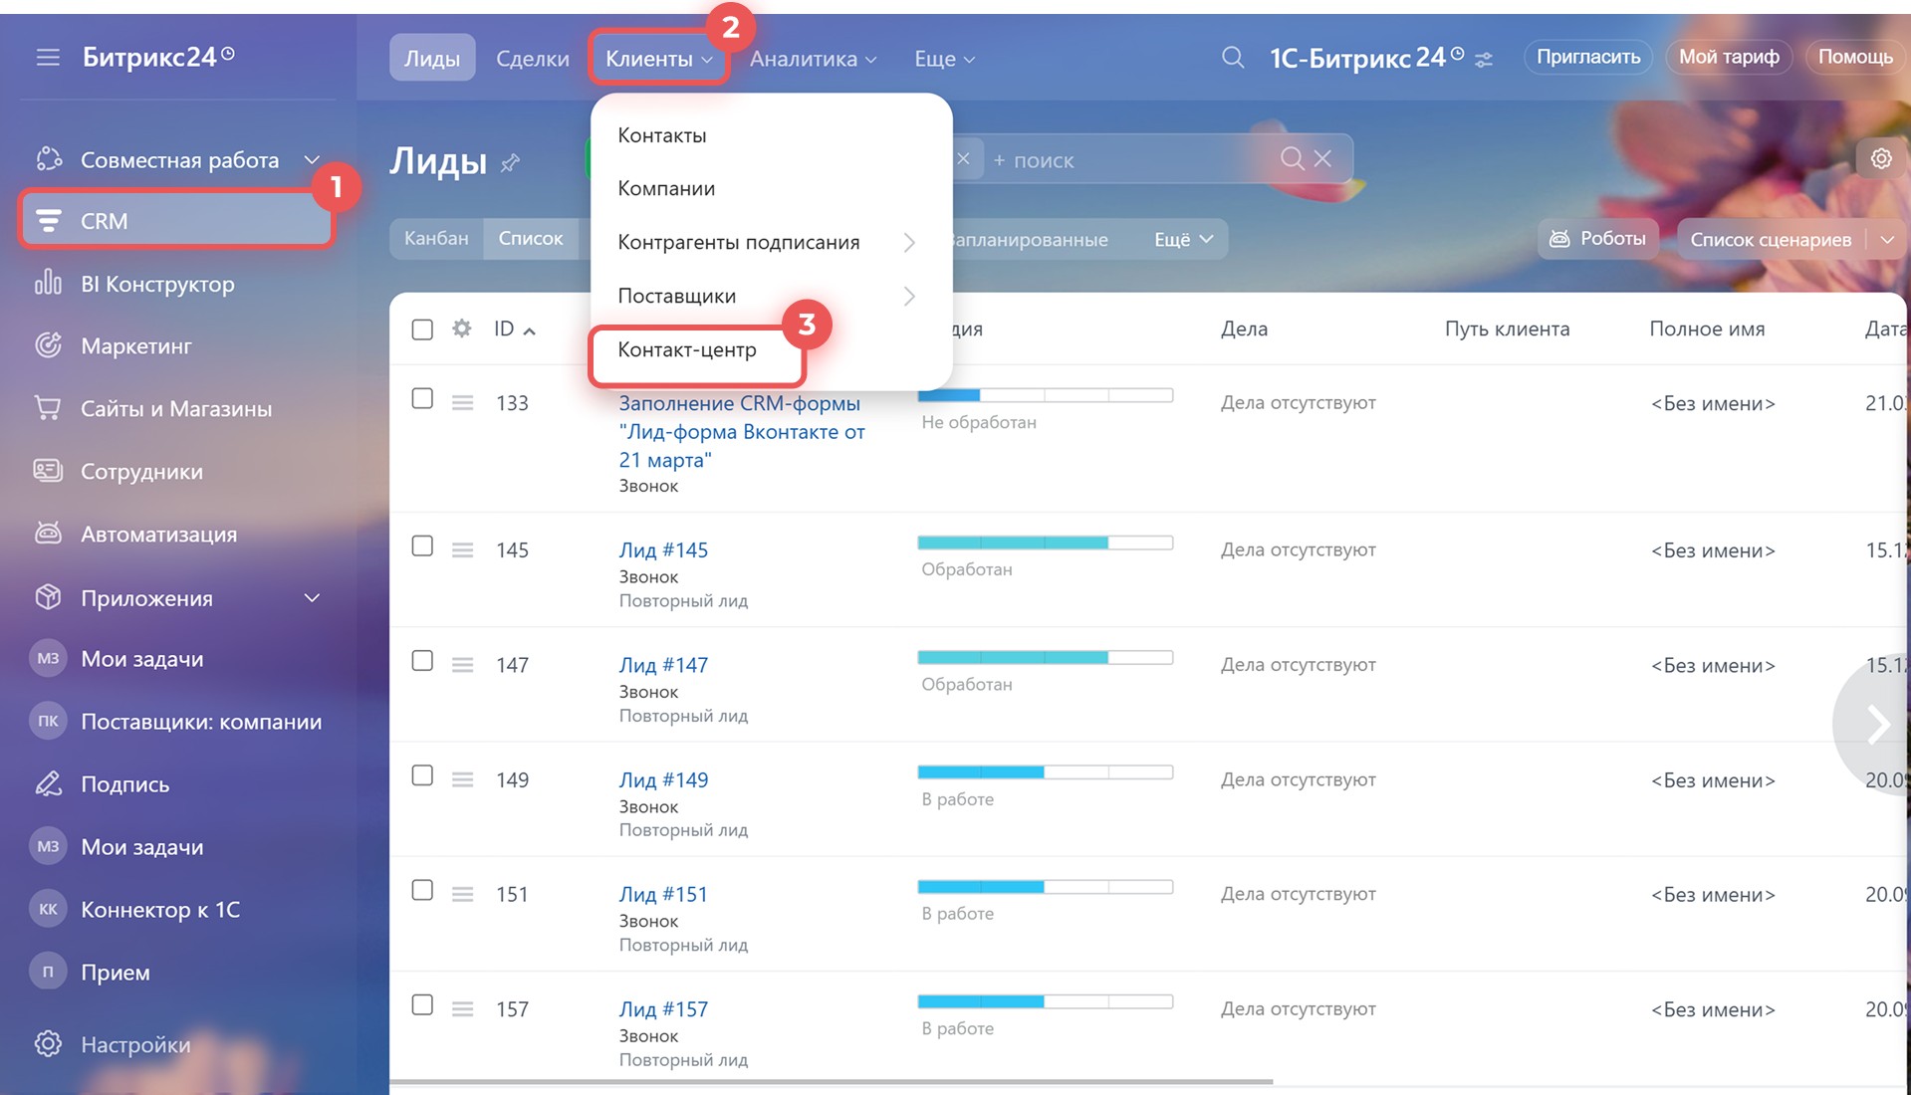Click the Помощь button
This screenshot has width=1911, height=1095.
[1855, 57]
